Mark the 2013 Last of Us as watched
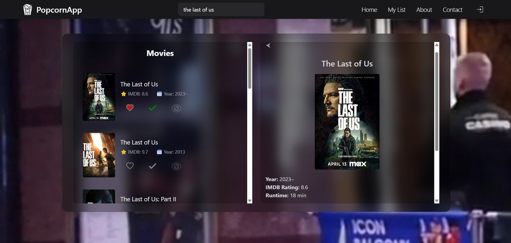The width and height of the screenshot is (511, 243). tap(152, 166)
